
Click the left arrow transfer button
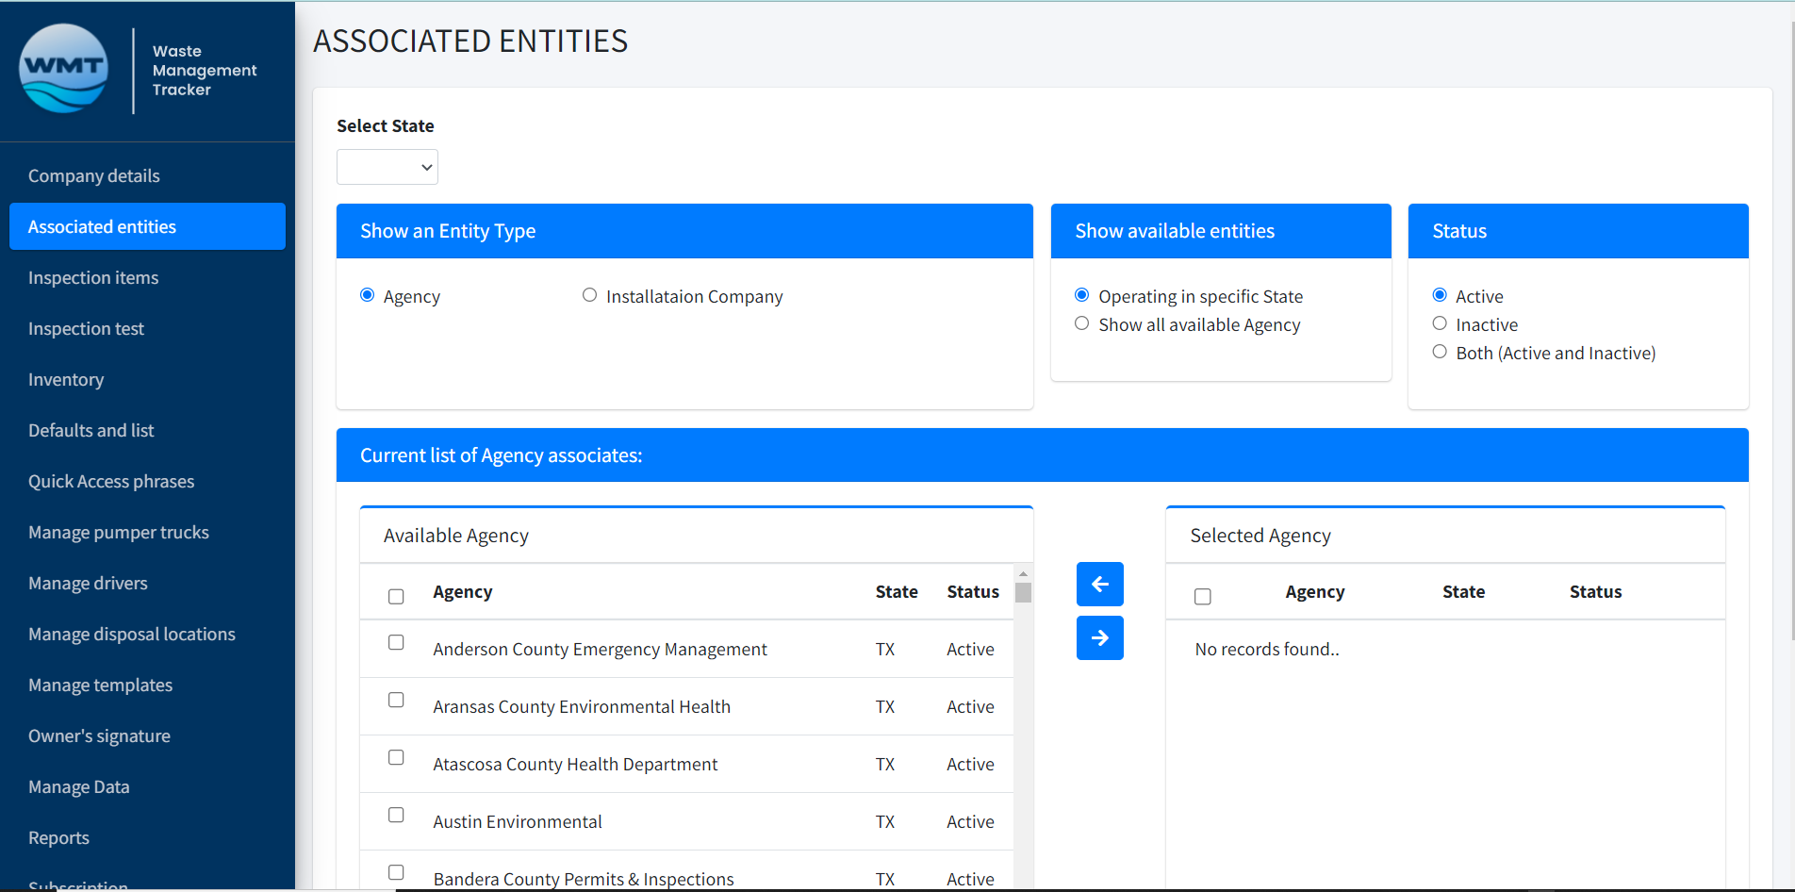1099,585
